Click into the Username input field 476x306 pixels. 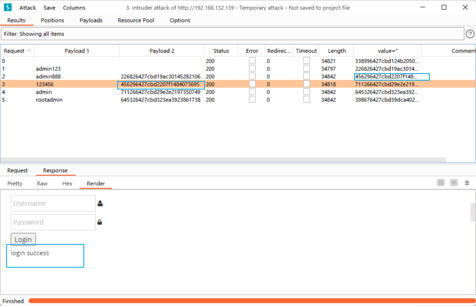tap(53, 203)
